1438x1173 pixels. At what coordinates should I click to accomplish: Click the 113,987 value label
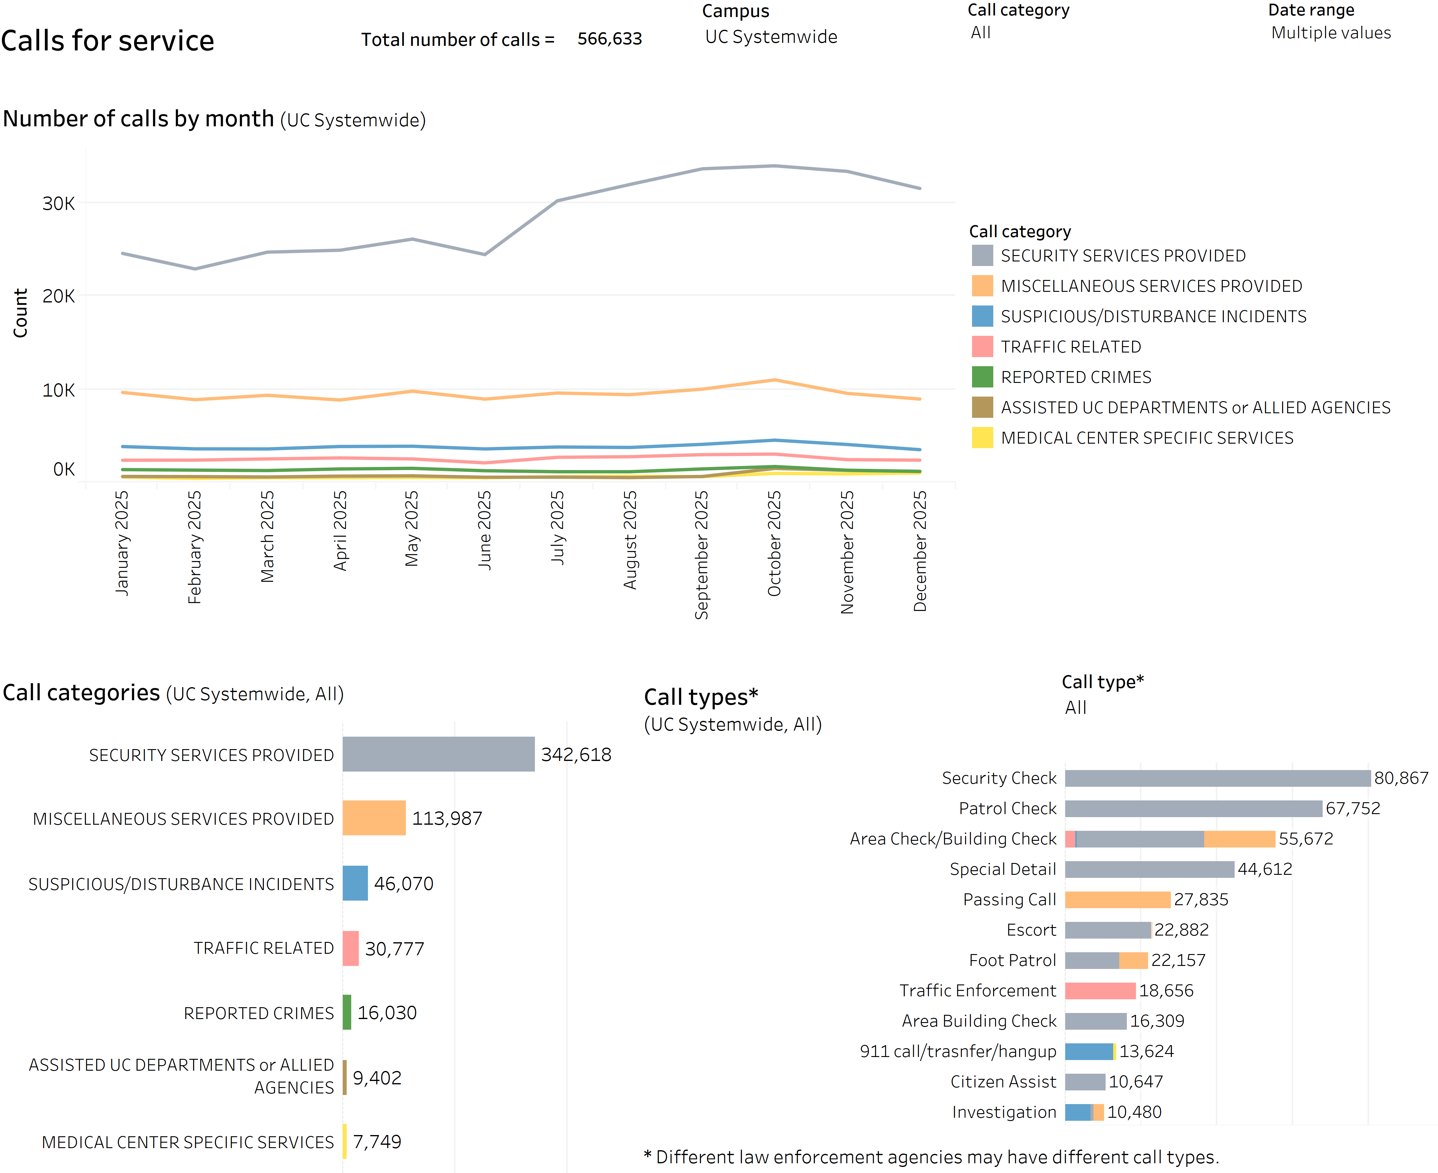point(447,818)
